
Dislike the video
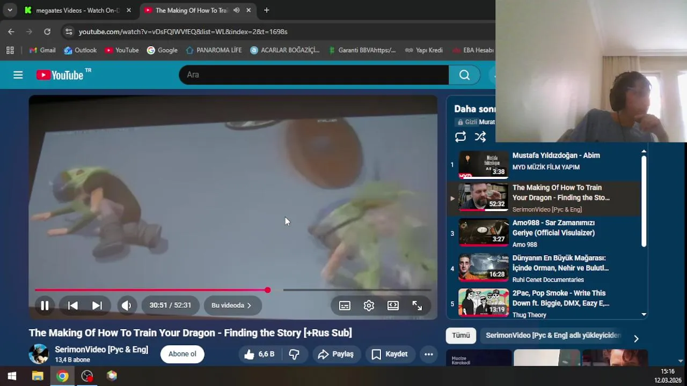click(294, 354)
